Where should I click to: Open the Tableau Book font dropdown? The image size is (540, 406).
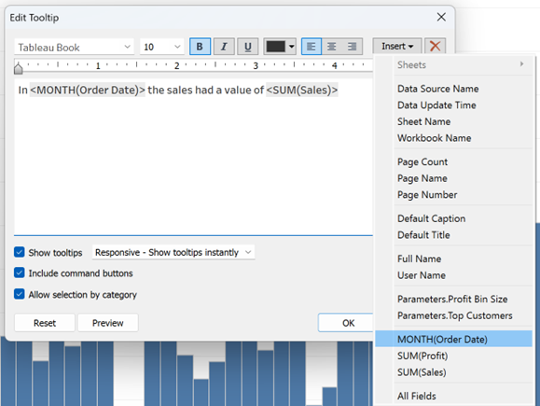tap(74, 47)
